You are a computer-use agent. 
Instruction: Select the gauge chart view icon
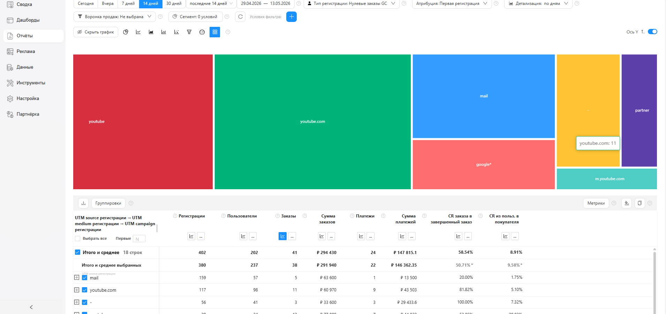(x=202, y=32)
